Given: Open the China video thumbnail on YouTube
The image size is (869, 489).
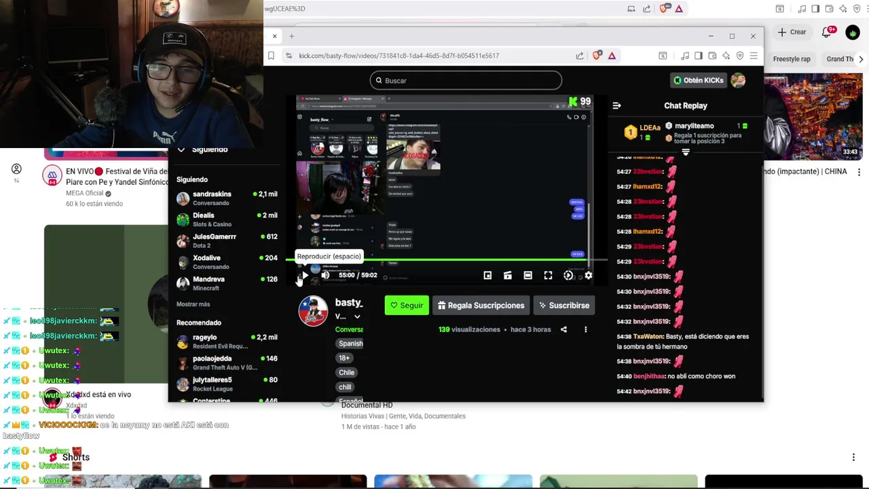Looking at the screenshot, I should pyautogui.click(x=813, y=117).
